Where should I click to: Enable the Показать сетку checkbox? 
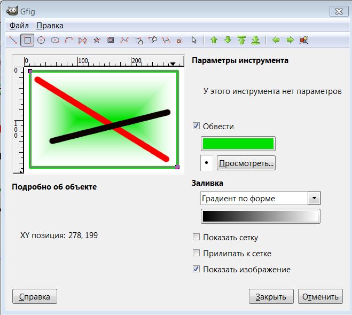[x=196, y=238]
